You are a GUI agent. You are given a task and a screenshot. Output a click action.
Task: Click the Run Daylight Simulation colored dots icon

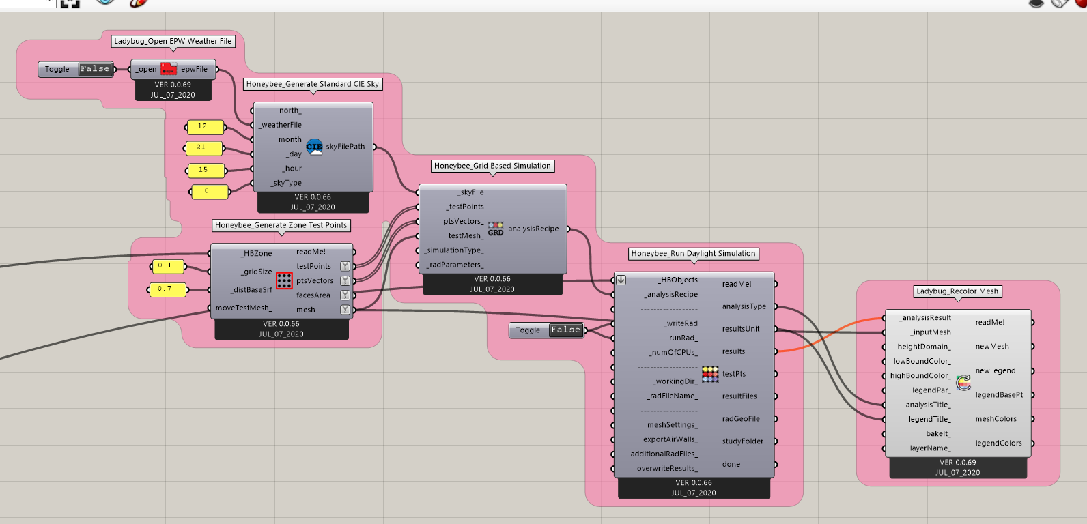710,374
